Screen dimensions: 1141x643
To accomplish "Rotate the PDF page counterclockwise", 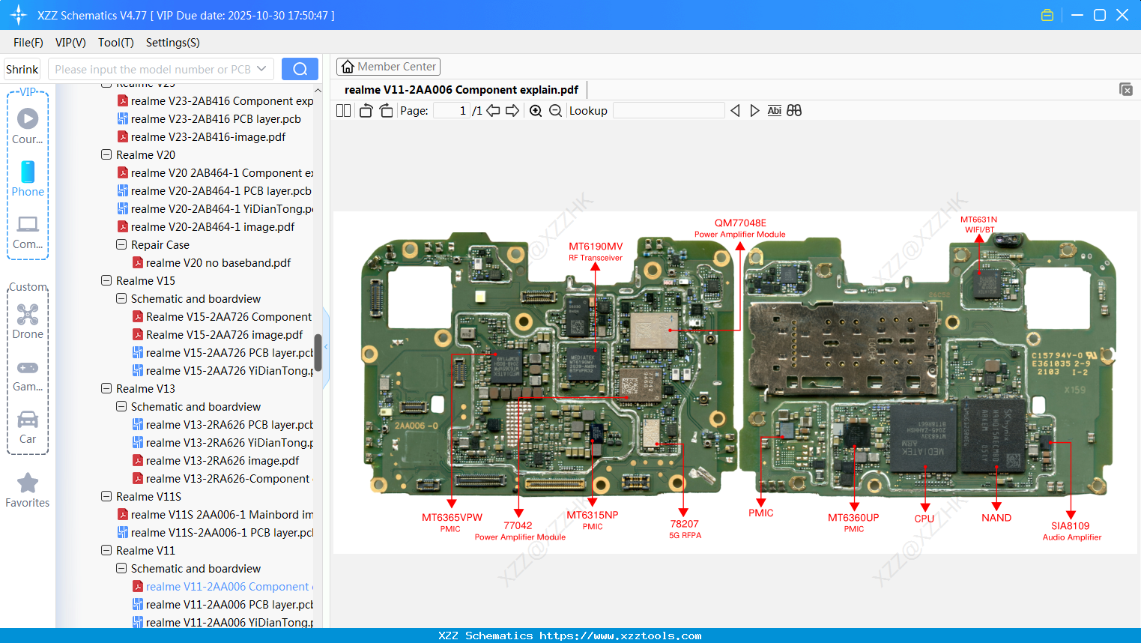I will tap(365, 110).
